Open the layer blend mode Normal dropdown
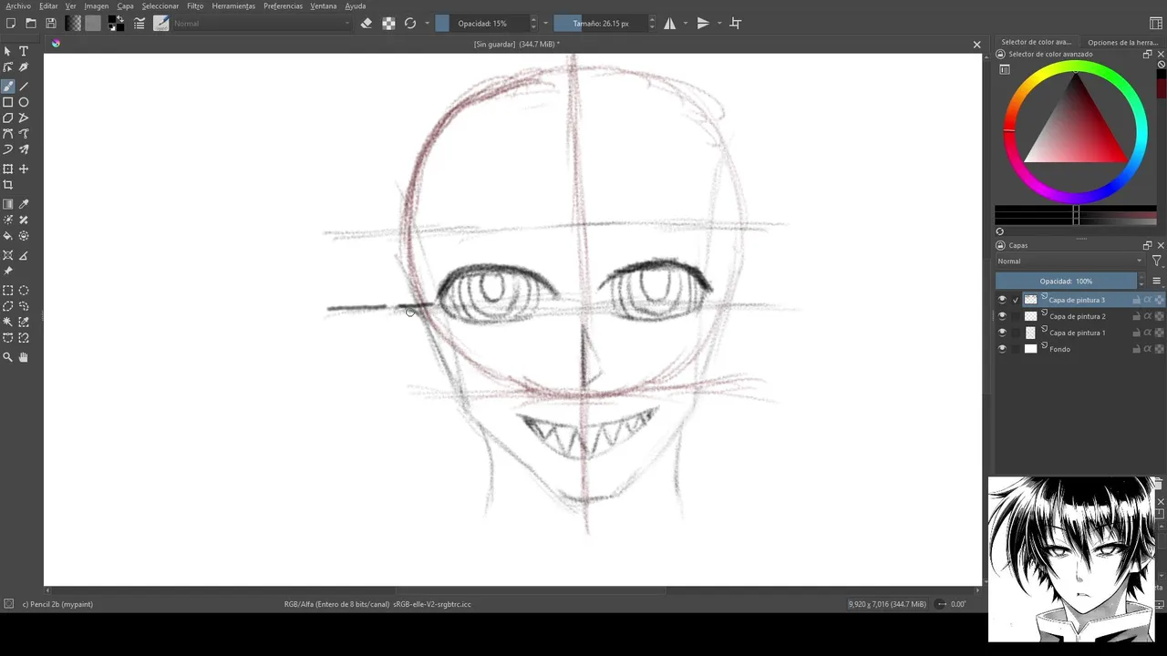1167x656 pixels. click(1070, 261)
